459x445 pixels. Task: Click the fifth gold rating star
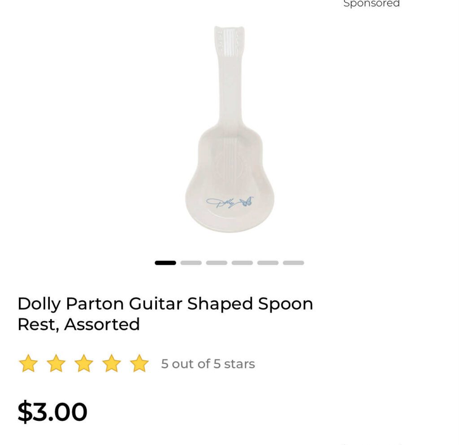point(139,363)
